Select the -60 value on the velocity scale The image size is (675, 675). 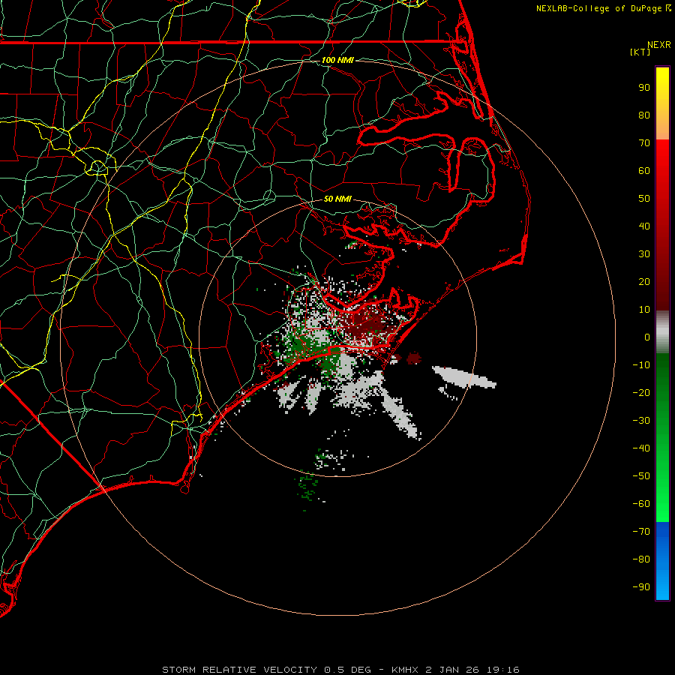tap(641, 504)
